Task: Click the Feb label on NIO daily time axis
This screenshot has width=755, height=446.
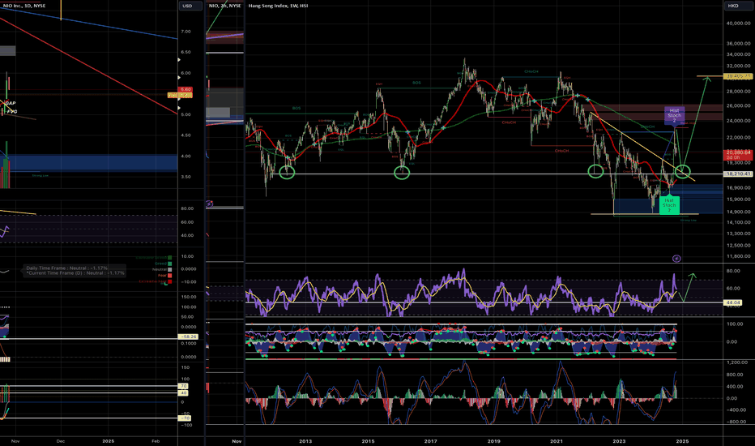Action: tap(156, 441)
